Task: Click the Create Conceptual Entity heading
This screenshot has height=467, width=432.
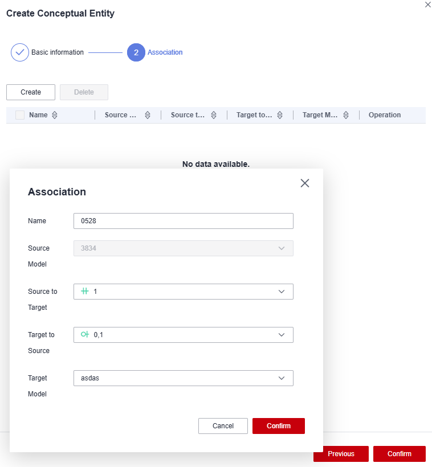Action: 60,14
